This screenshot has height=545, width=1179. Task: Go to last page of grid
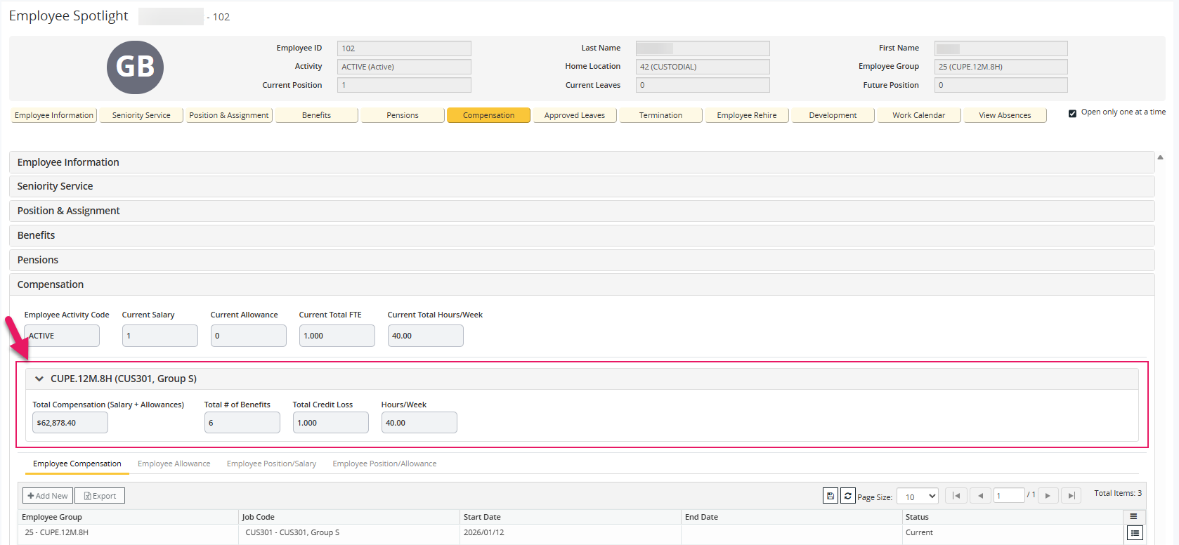coord(1071,496)
